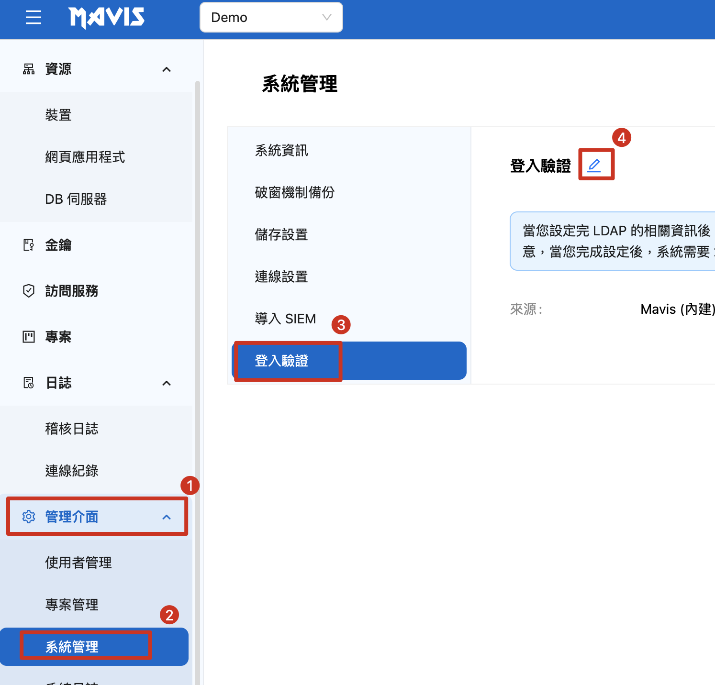Select the 破窗機制備份 tab
This screenshot has height=685, width=715.
pyautogui.click(x=294, y=192)
